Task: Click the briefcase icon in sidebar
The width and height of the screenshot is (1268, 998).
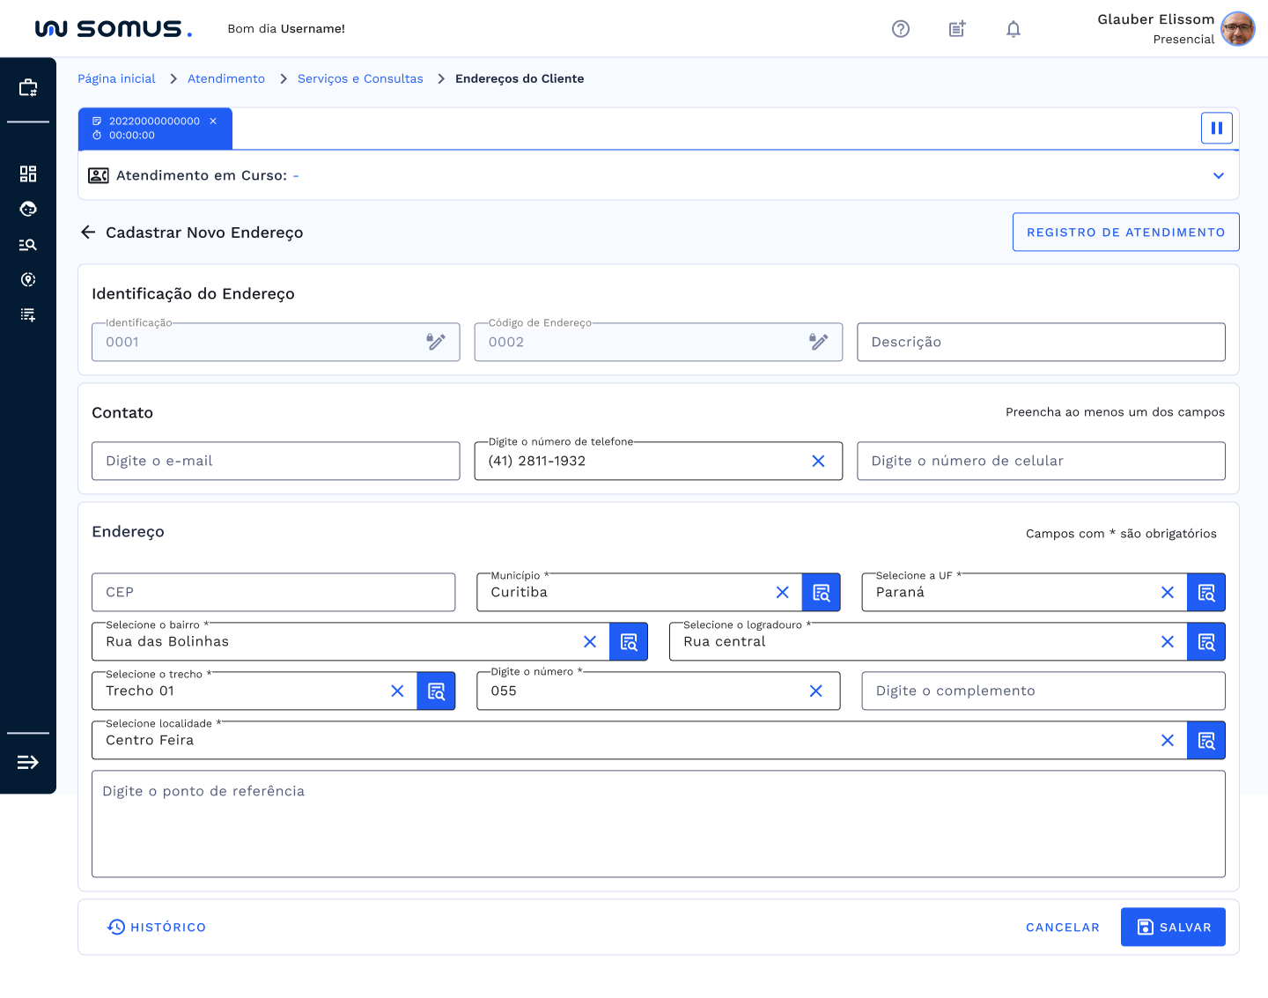Action: [28, 87]
